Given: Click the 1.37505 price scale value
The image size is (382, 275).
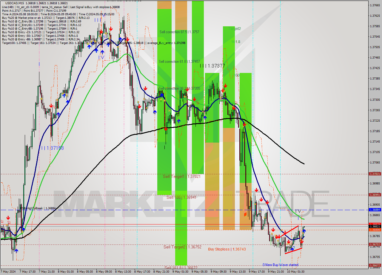Looking at the screenshot, I should coord(375,47).
